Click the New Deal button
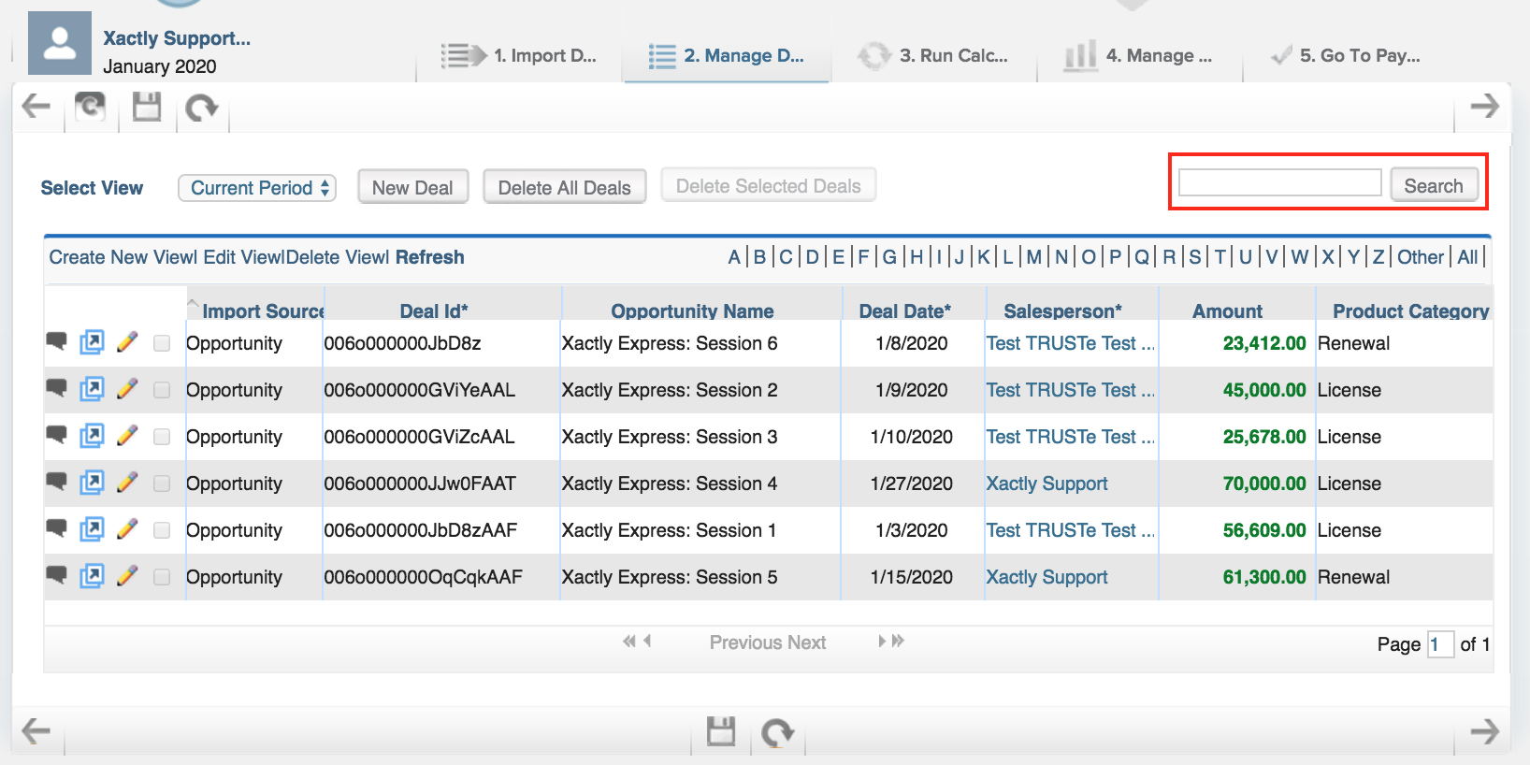This screenshot has height=765, width=1530. (x=412, y=187)
